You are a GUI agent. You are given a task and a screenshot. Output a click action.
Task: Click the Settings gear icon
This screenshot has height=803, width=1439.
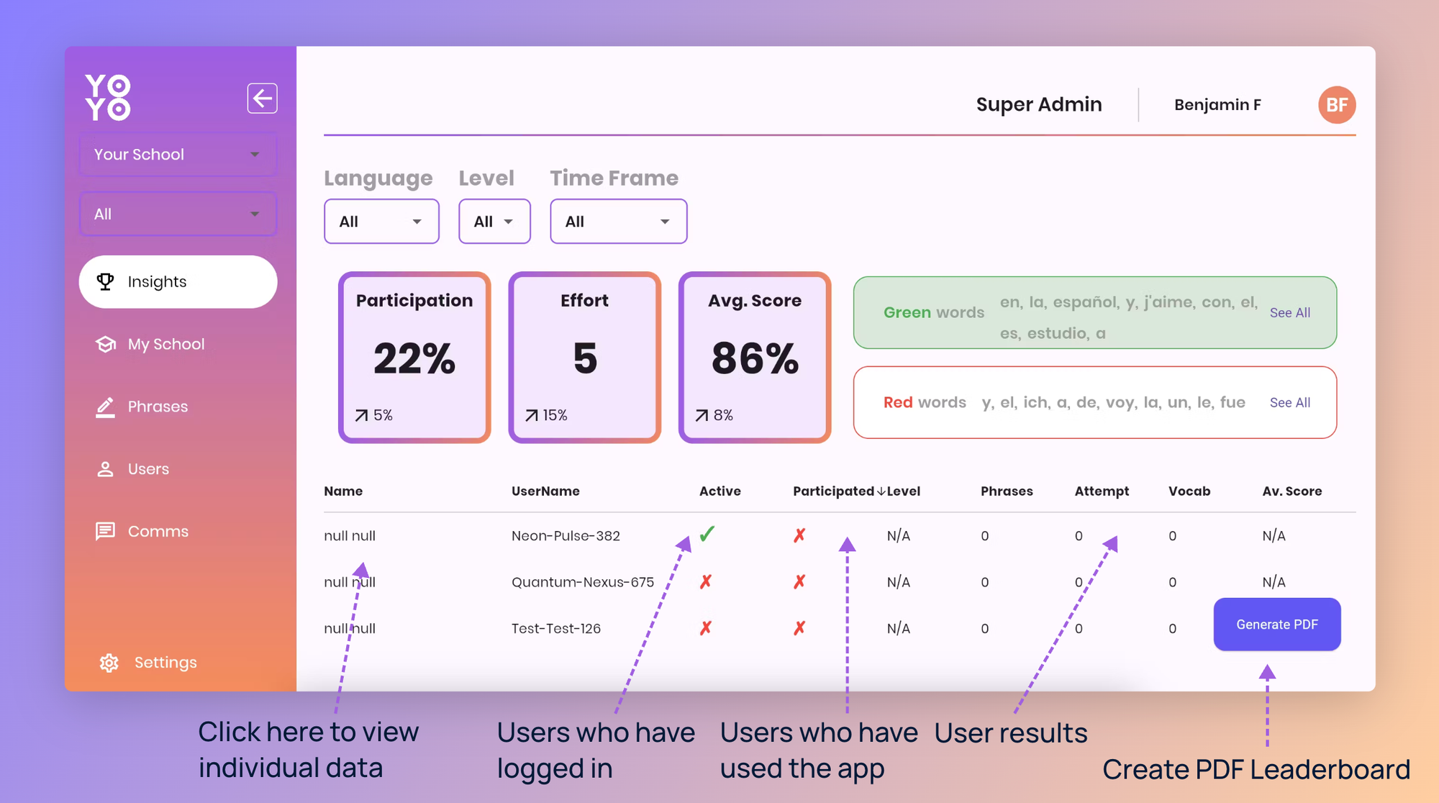tap(109, 663)
